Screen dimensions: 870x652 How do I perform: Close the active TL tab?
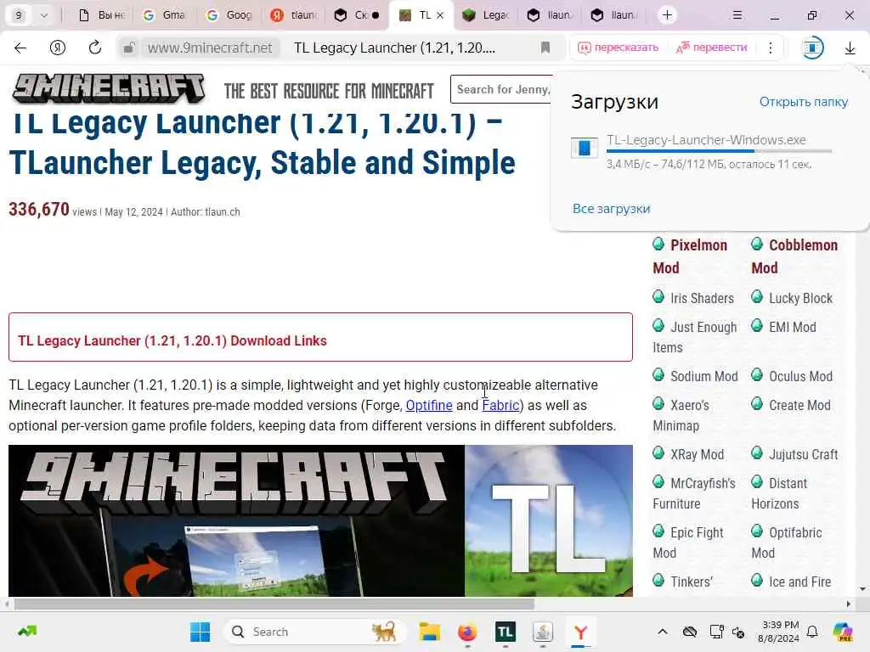pos(440,15)
